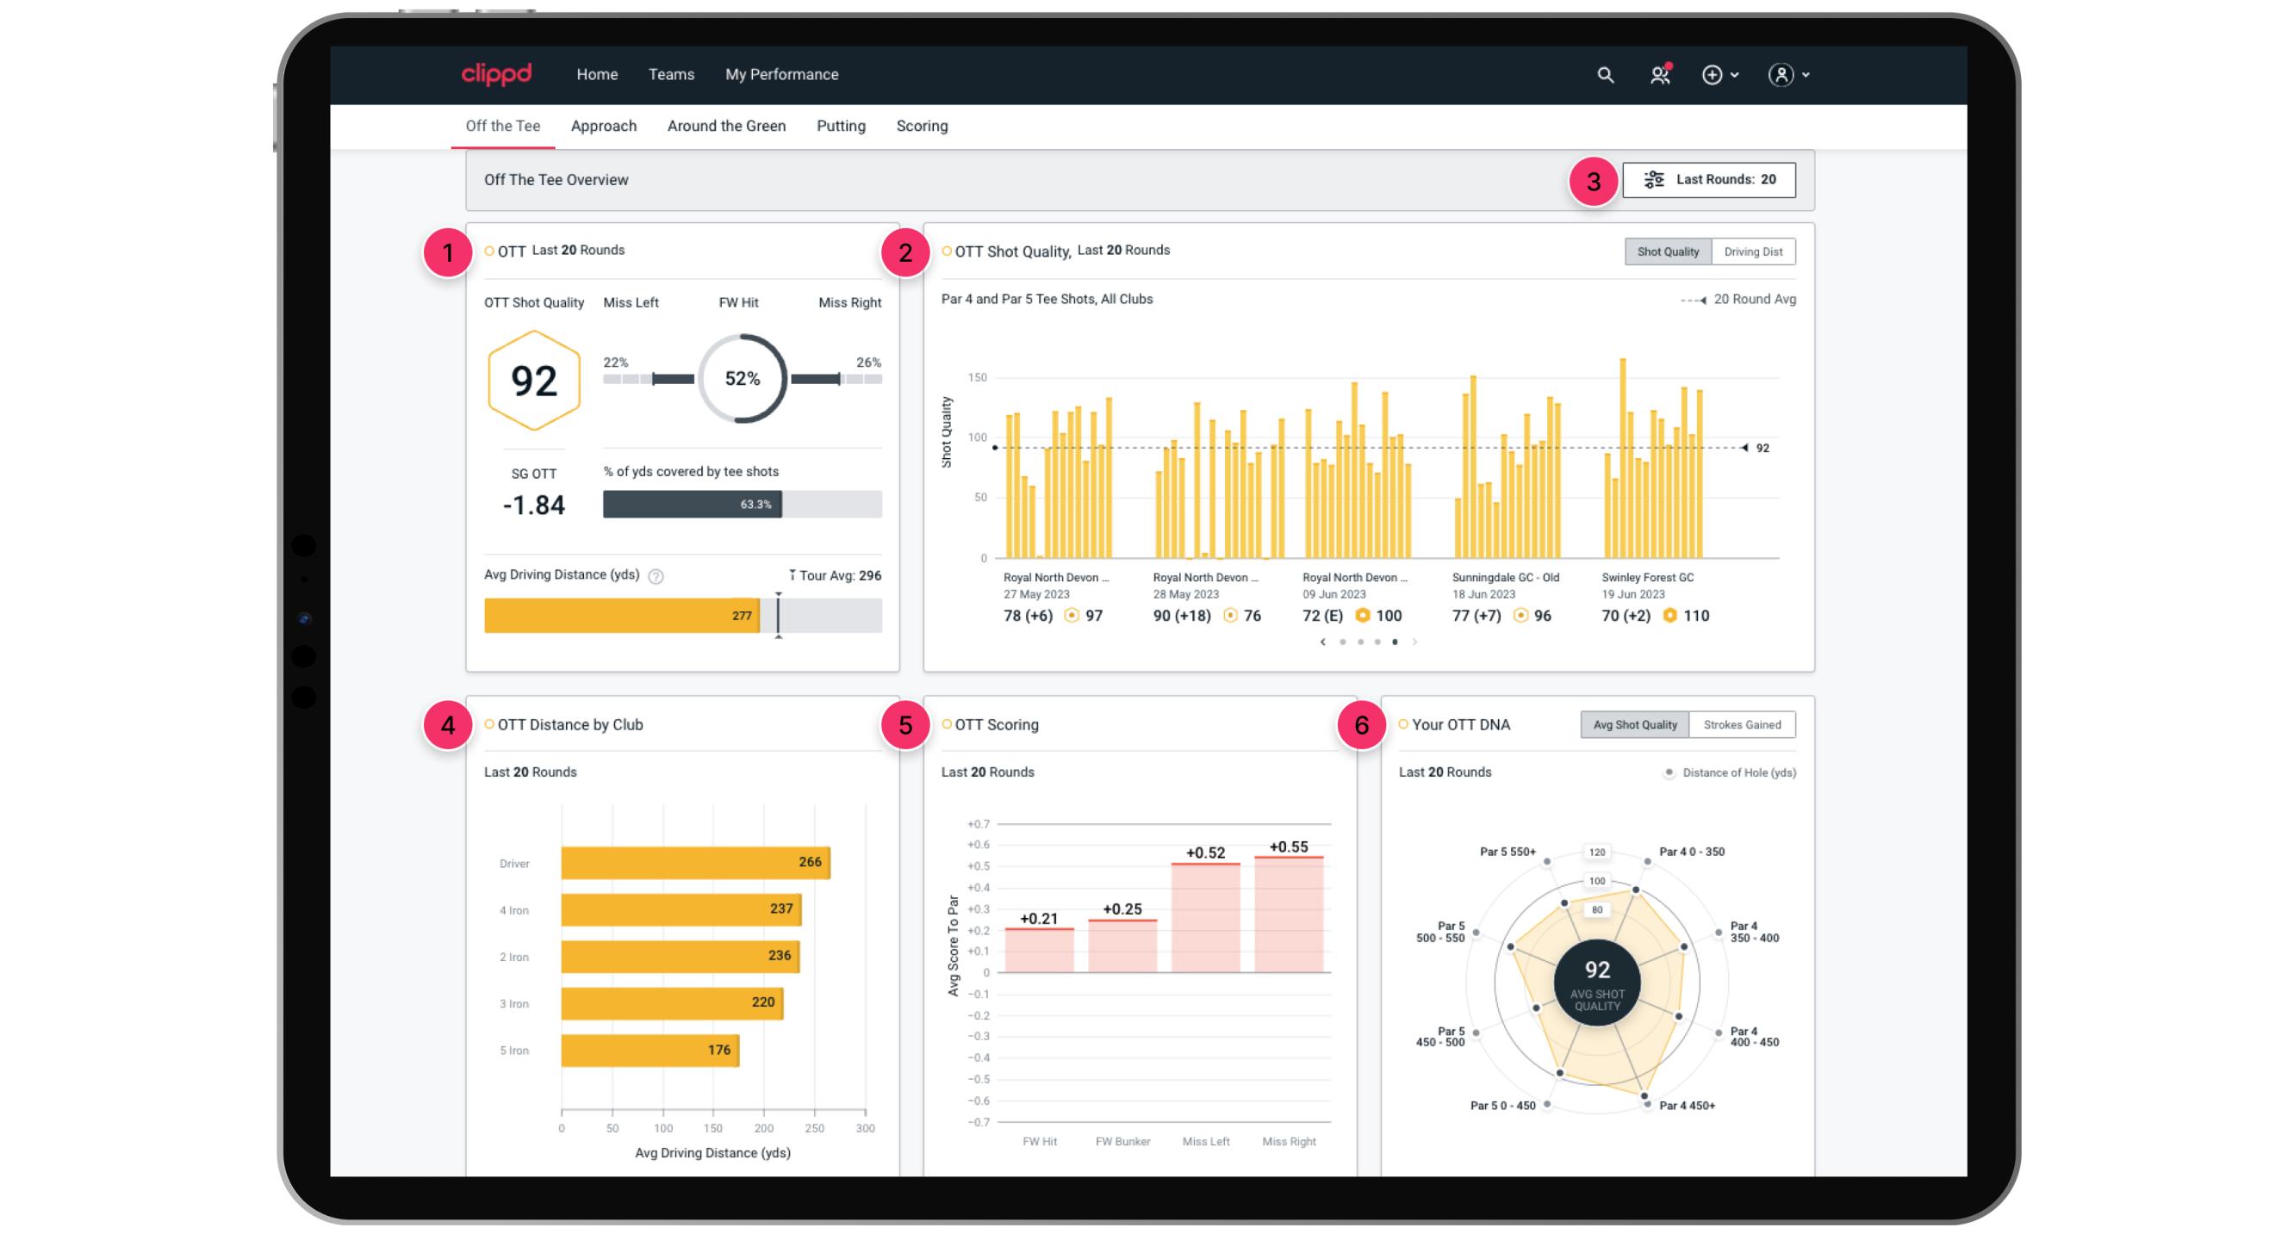Click the filter sliders icon
Viewport: 2294px width, 1234px height.
coord(1654,180)
